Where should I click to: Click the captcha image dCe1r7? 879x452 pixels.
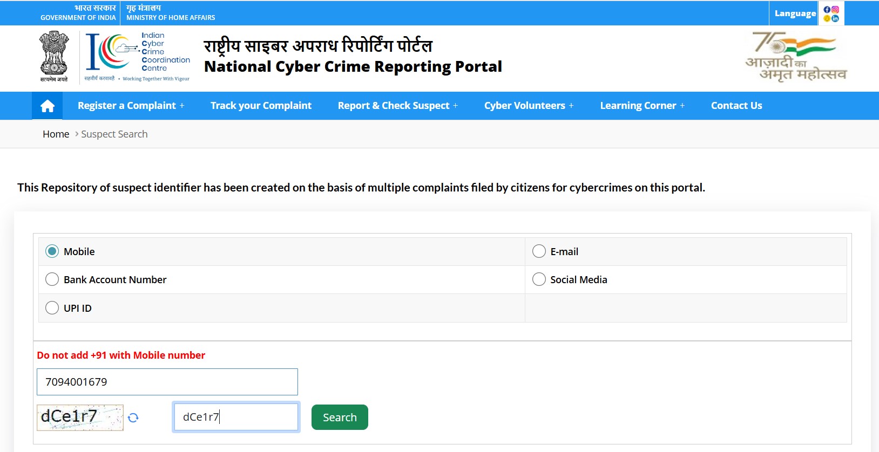[80, 417]
